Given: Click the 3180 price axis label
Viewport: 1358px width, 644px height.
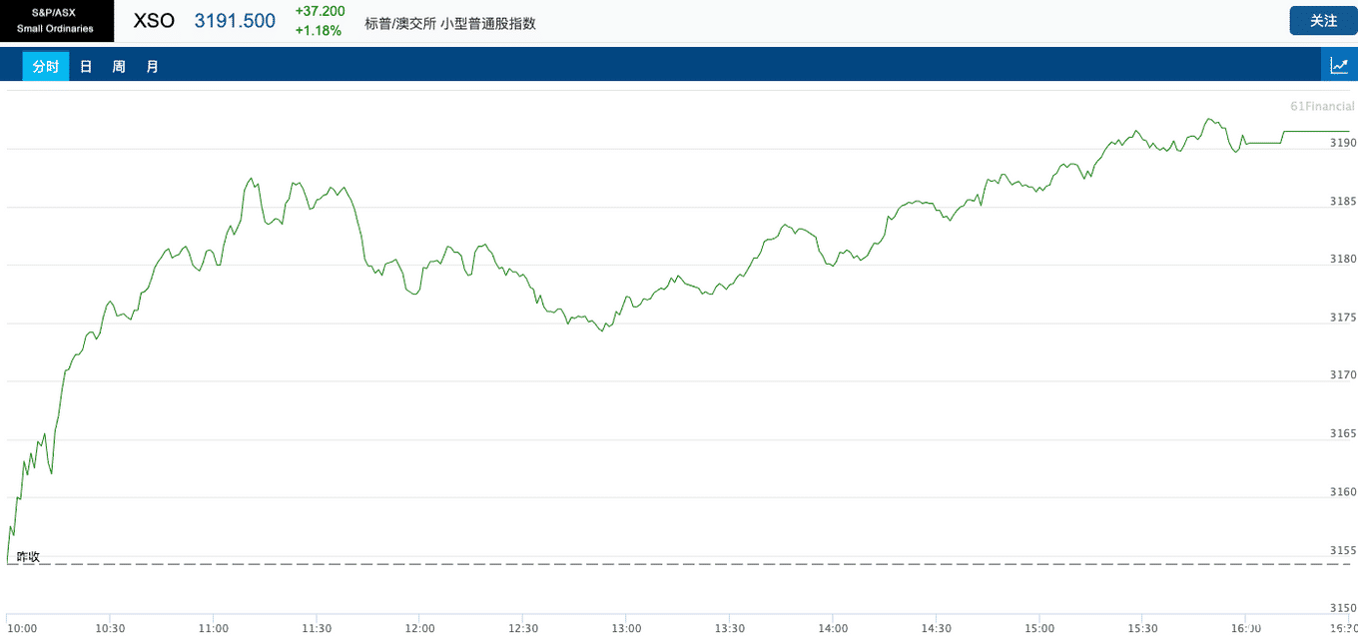Looking at the screenshot, I should click(1343, 259).
